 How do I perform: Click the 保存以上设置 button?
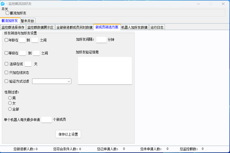click(x=68, y=134)
